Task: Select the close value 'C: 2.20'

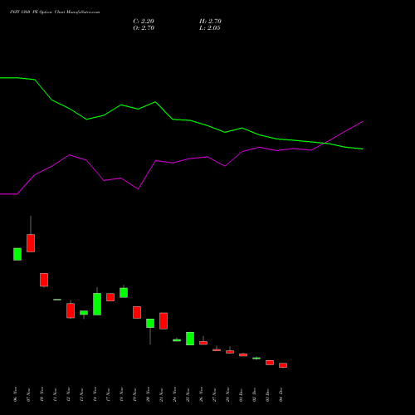Action: [144, 22]
